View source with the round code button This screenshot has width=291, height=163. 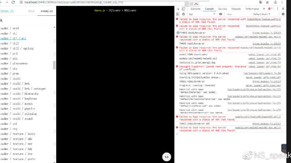(x=167, y=157)
